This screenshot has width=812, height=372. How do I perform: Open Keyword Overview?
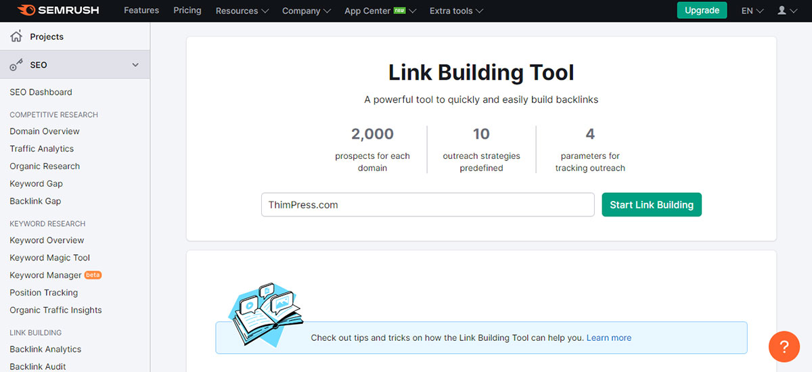click(47, 240)
